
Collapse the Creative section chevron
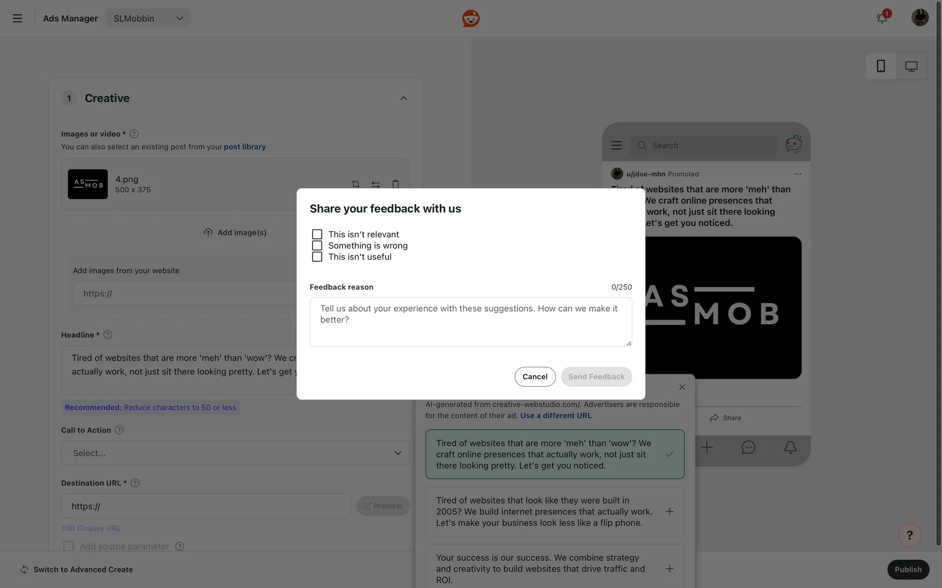click(x=403, y=98)
